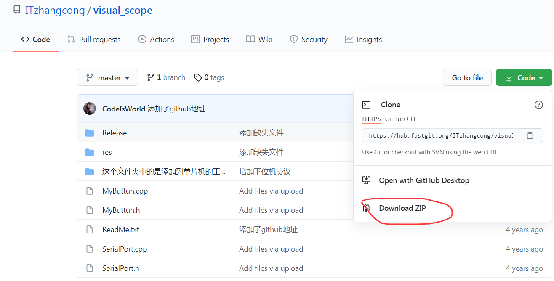
Task: Open the MyButtun.h file
Action: [x=121, y=210]
